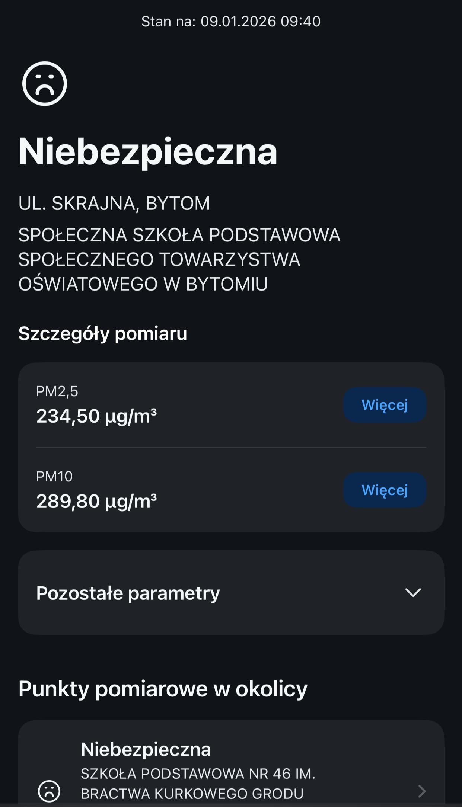Viewport: 462px width, 807px height.
Task: Tap the UL. SKRAJNA, BYTOM address
Action: coord(114,204)
